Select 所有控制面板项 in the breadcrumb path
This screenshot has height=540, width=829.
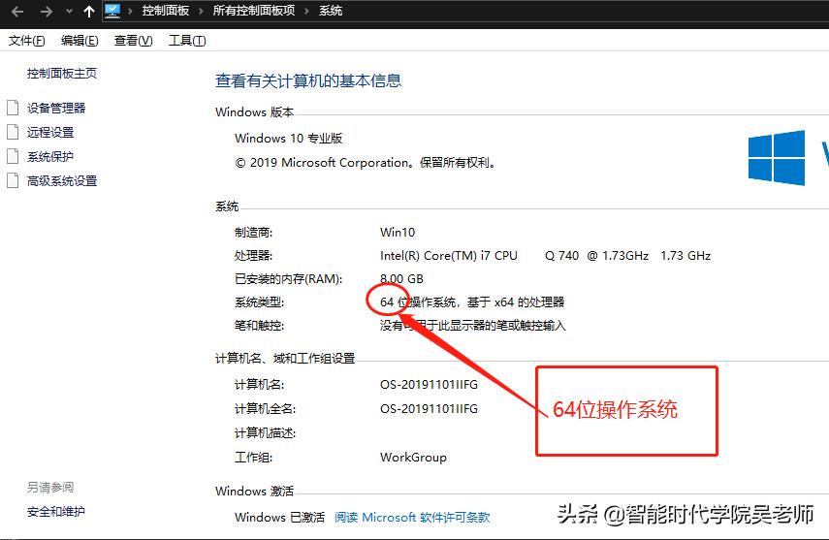click(x=254, y=11)
